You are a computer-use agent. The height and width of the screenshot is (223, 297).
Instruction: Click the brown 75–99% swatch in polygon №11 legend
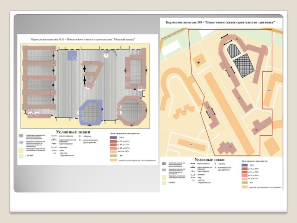point(113,141)
